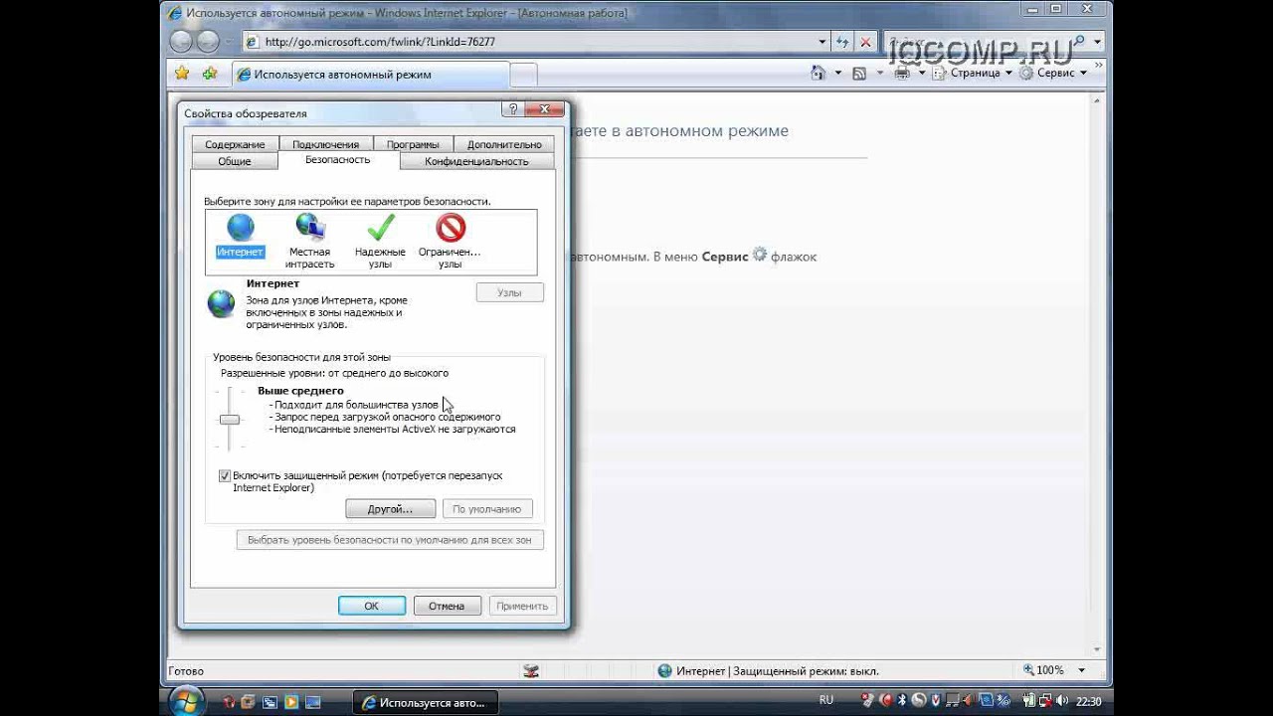1273x716 pixels.
Task: Click the red Stop loading icon
Action: 865,42
